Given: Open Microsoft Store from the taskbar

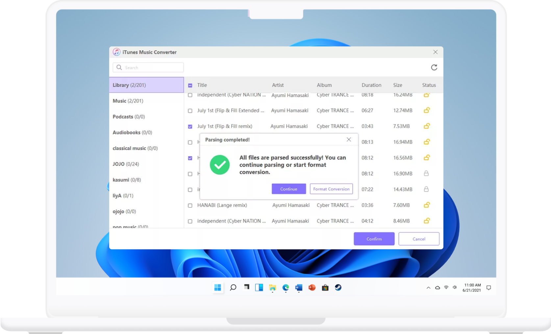Looking at the screenshot, I should point(325,288).
